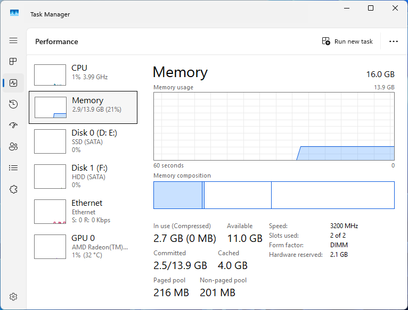The image size is (408, 310).
Task: Click the DIMM form factor value
Action: [339, 245]
